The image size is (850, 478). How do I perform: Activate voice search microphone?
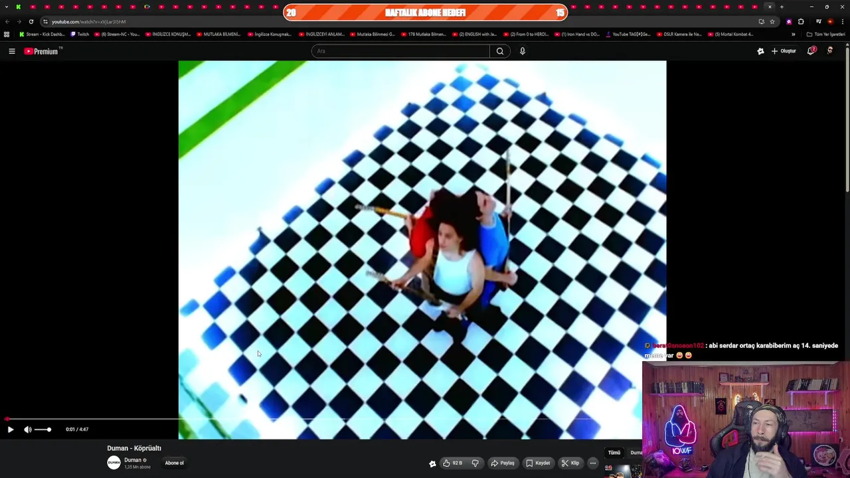click(523, 51)
